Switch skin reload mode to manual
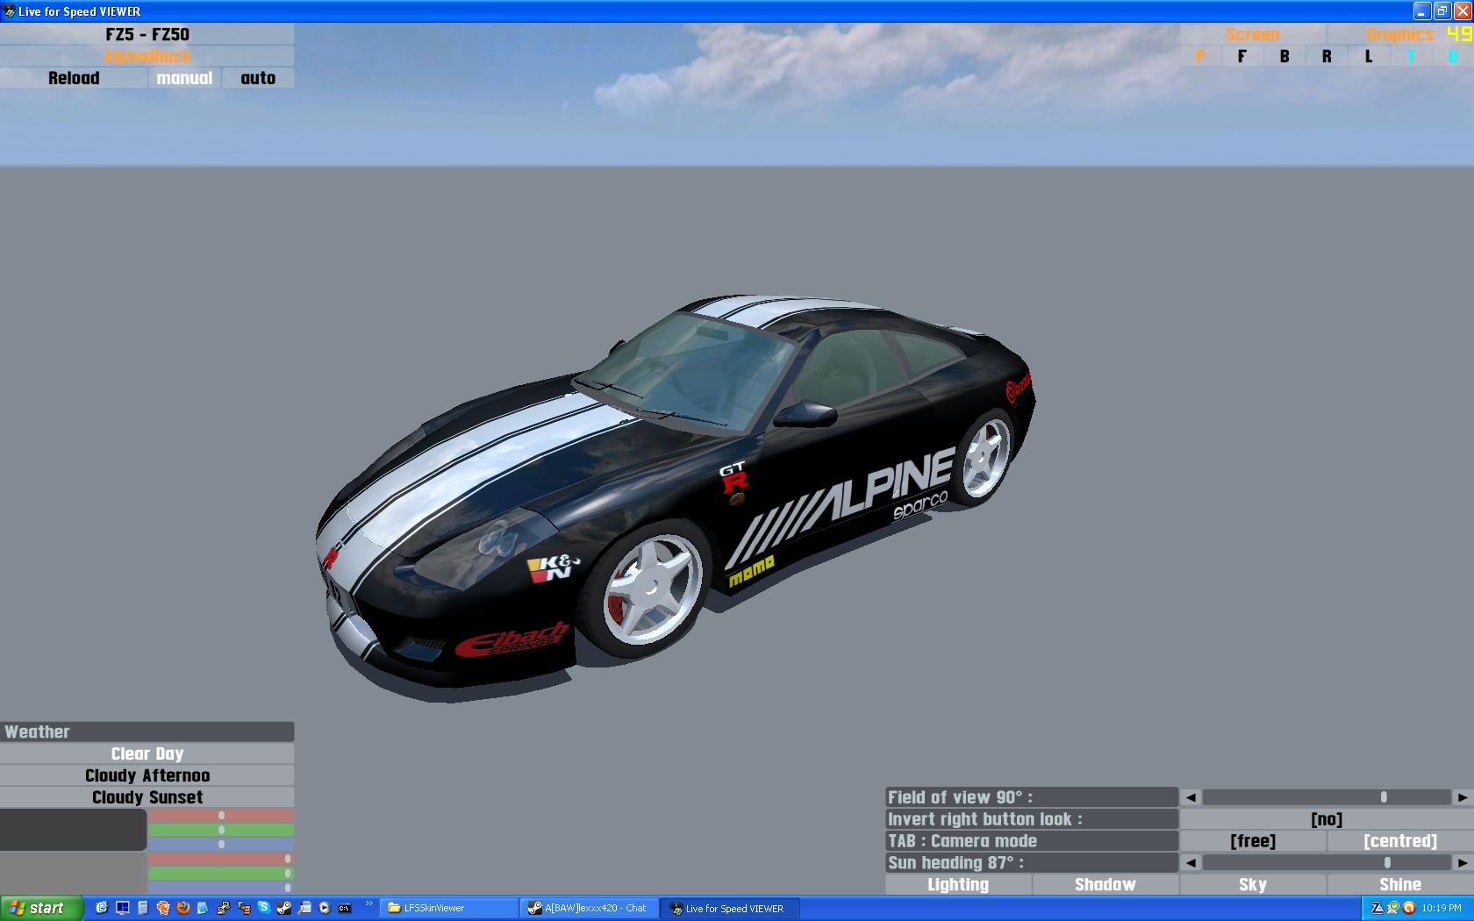This screenshot has width=1474, height=921. coord(184,78)
